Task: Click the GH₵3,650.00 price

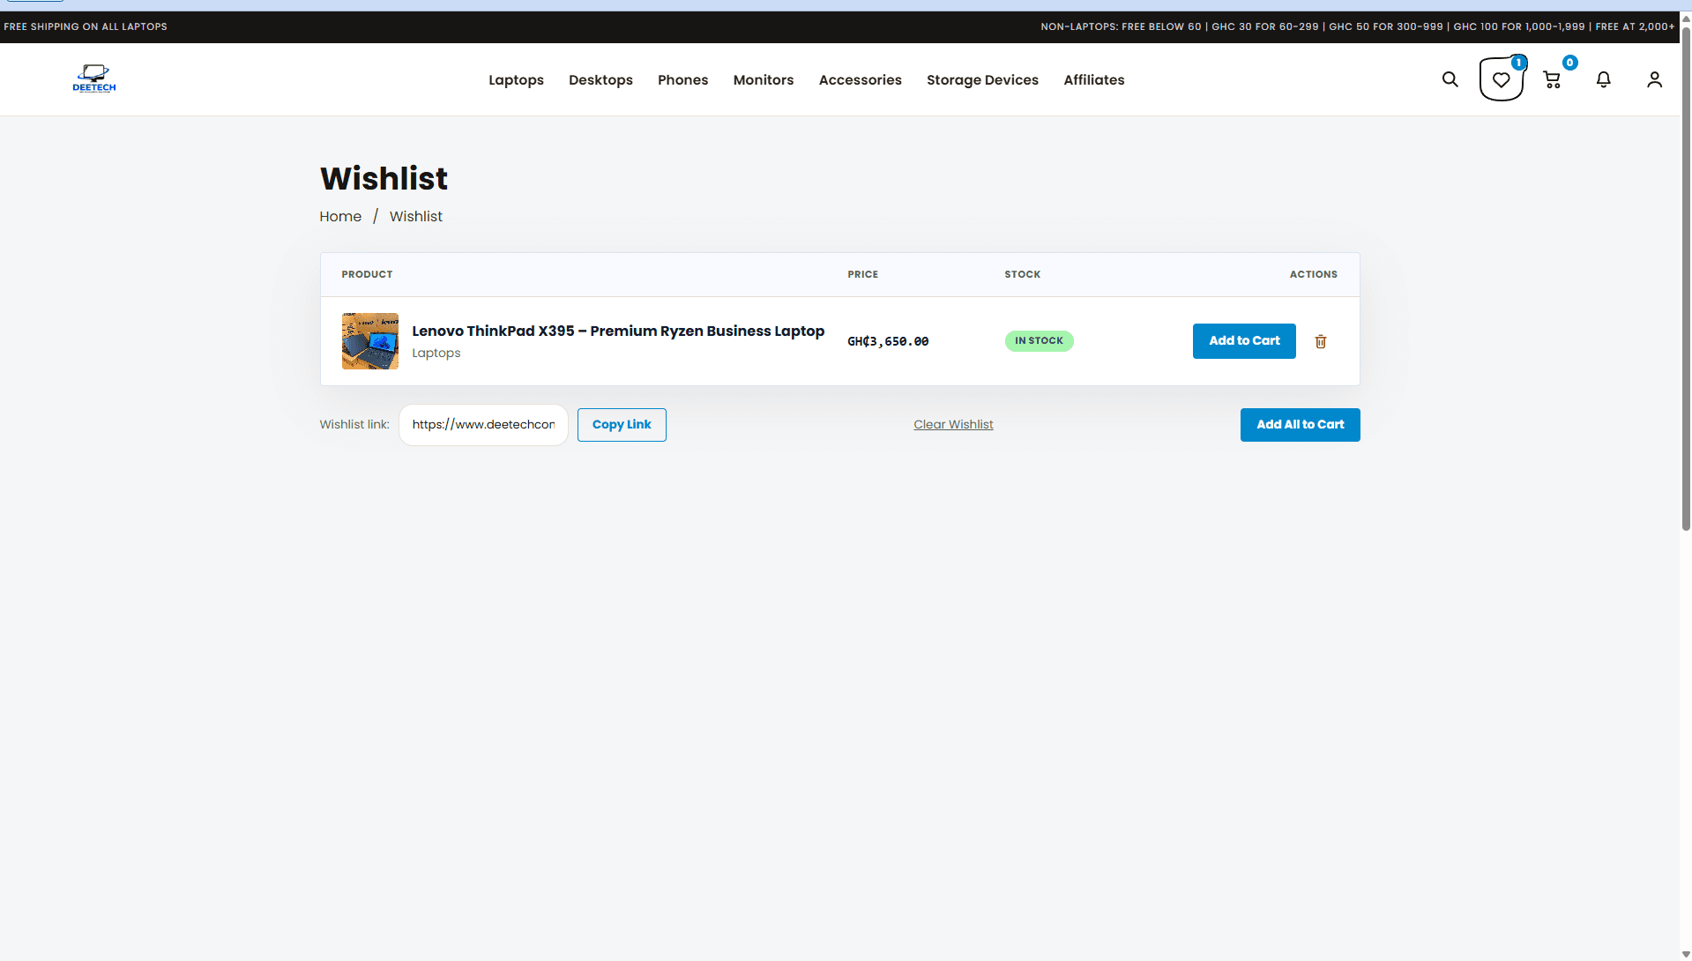Action: tap(888, 341)
